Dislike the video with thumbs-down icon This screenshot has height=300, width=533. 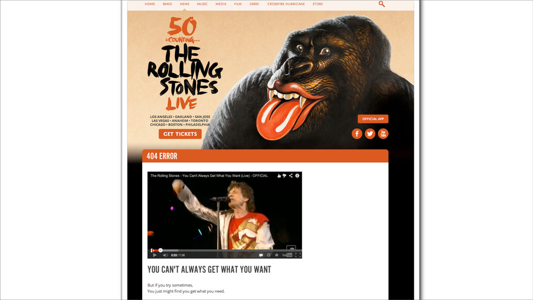pyautogui.click(x=285, y=176)
